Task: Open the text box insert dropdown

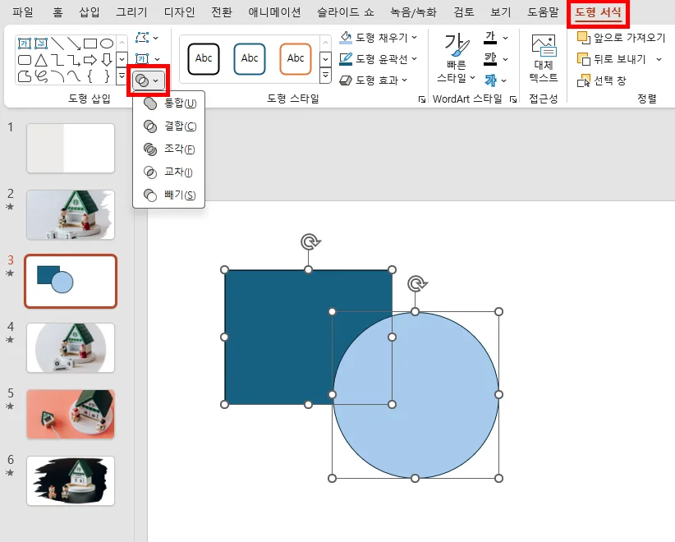Action: (148, 58)
